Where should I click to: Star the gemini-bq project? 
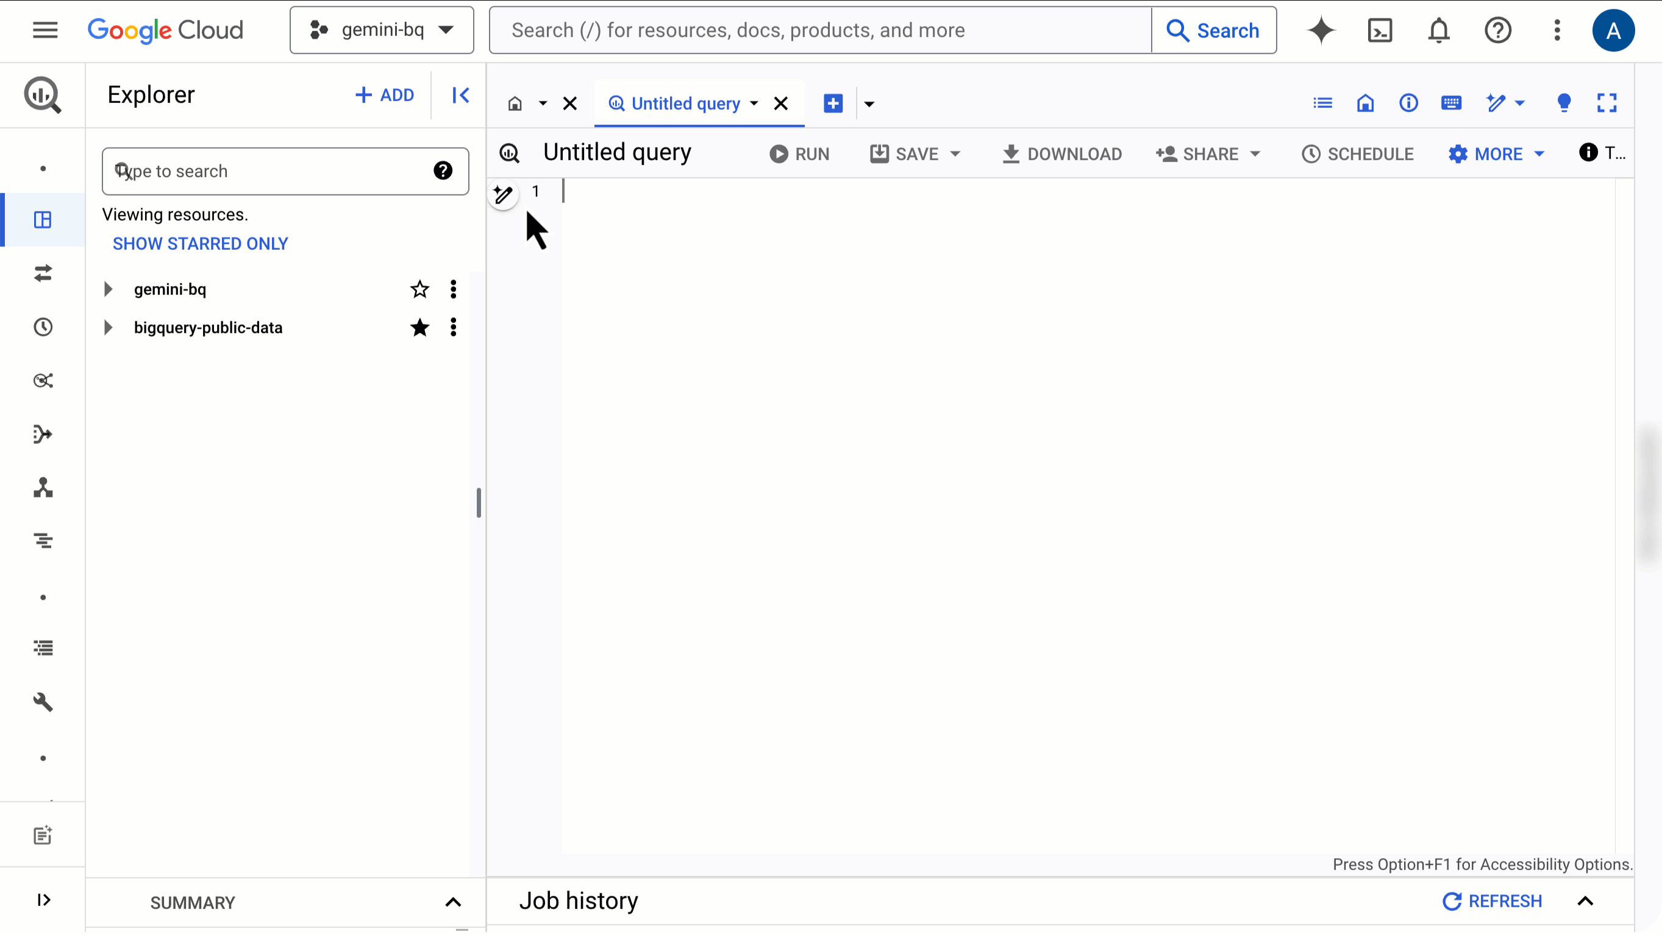click(x=419, y=289)
